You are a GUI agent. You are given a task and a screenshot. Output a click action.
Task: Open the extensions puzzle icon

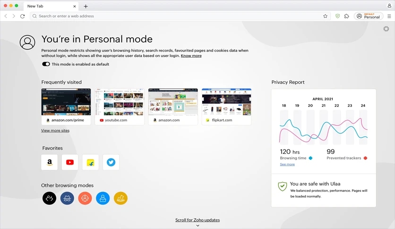(x=347, y=16)
